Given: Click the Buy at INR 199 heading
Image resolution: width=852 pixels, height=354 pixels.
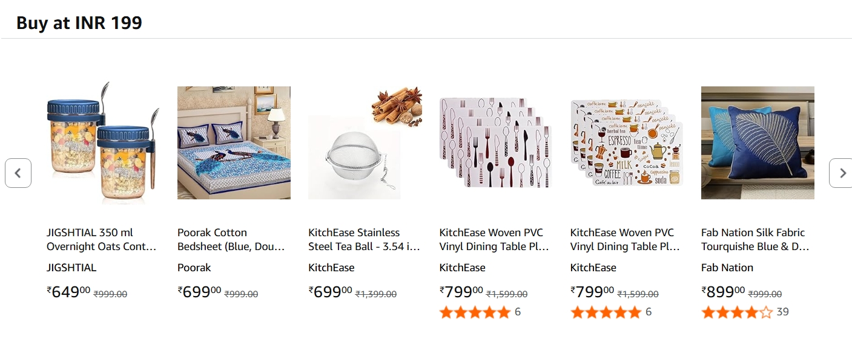Looking at the screenshot, I should click(79, 23).
